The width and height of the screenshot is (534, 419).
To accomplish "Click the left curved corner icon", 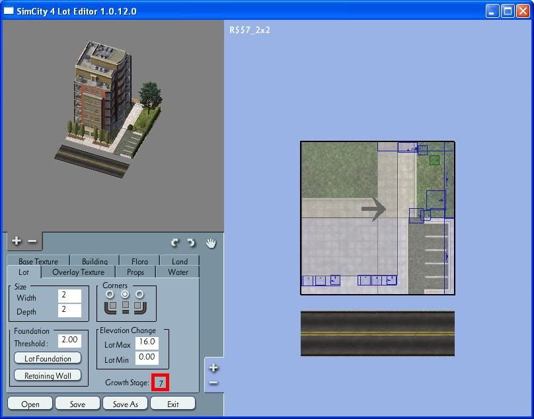I will tap(110, 307).
